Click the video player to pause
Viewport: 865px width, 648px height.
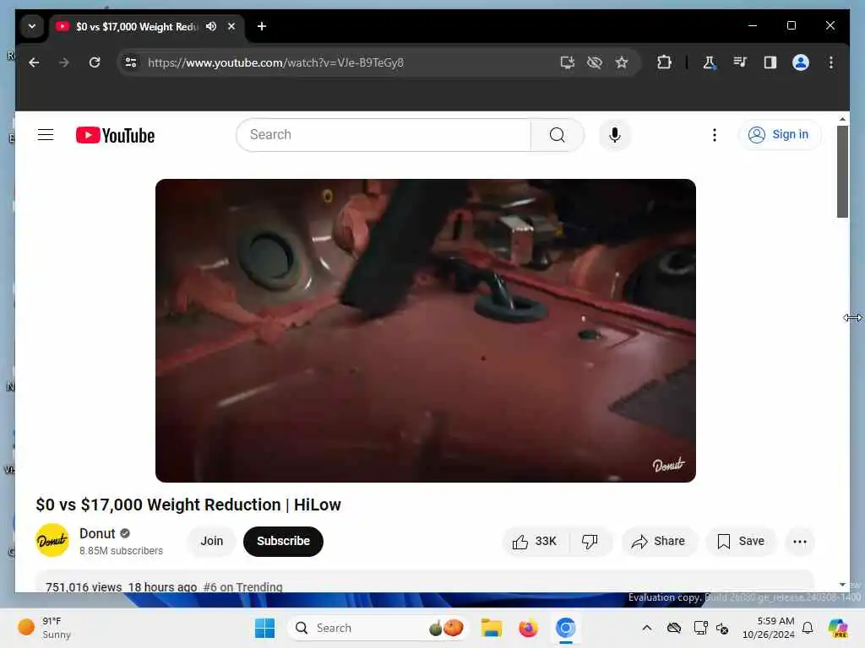[426, 331]
